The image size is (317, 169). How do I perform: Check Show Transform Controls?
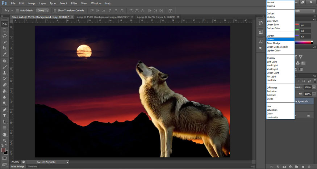55,10
